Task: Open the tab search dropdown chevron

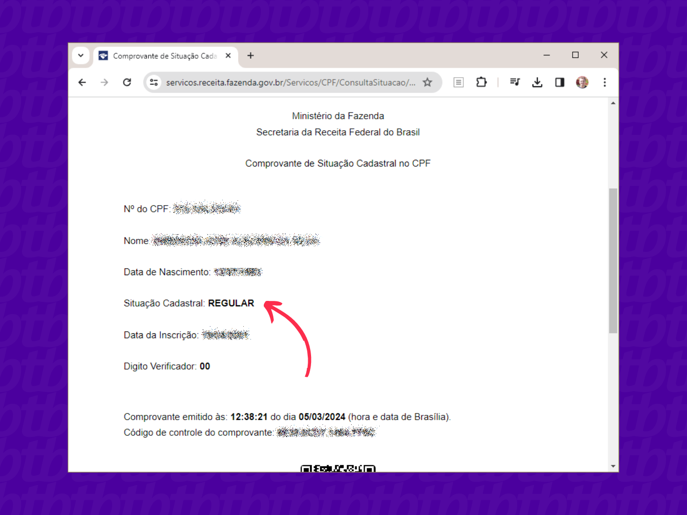Action: coord(81,55)
